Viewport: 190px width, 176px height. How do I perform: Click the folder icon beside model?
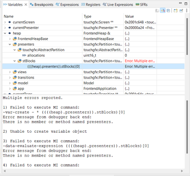point(15,83)
